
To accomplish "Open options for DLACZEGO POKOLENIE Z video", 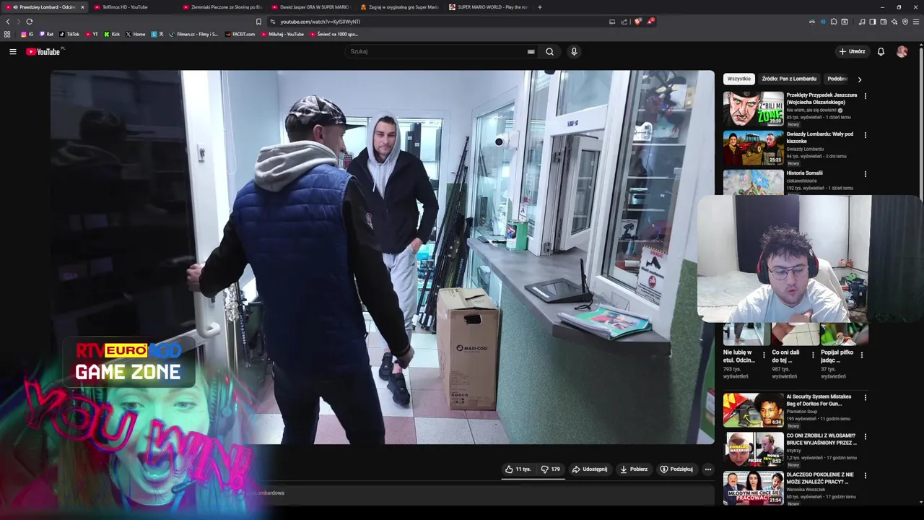I will coord(865,476).
